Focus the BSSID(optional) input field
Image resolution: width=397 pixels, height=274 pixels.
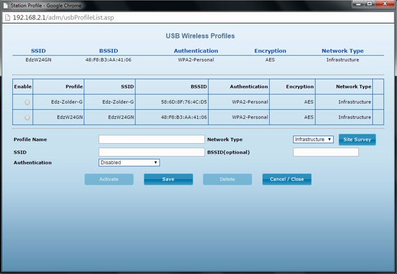[326, 152]
